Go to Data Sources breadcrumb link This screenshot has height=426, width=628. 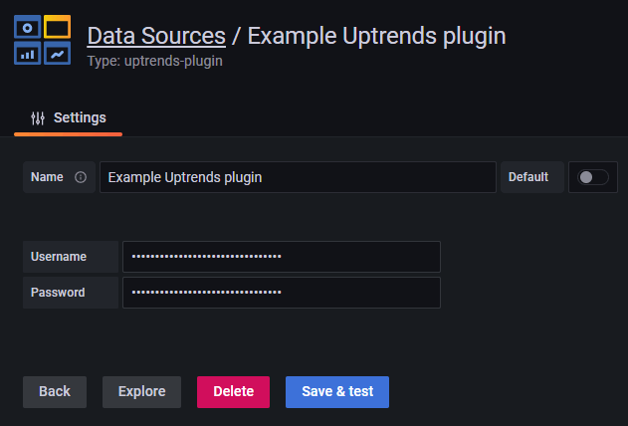[x=156, y=36]
